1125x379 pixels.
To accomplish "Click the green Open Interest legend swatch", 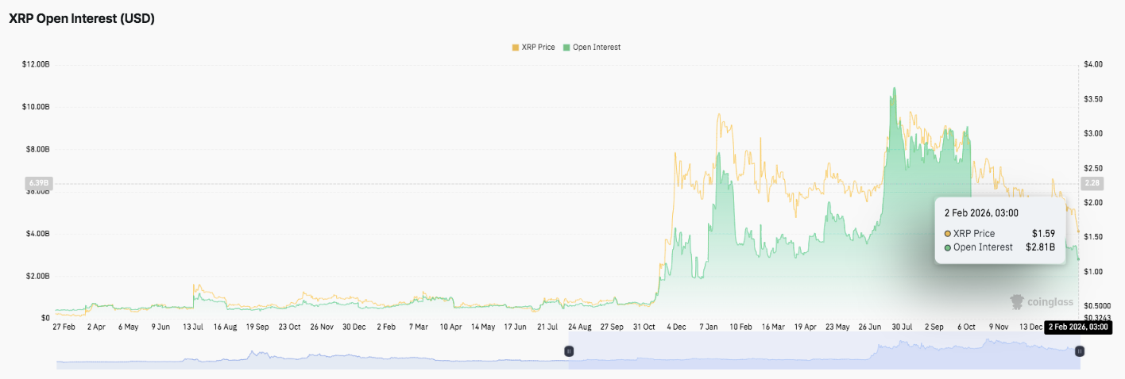I will click(566, 48).
